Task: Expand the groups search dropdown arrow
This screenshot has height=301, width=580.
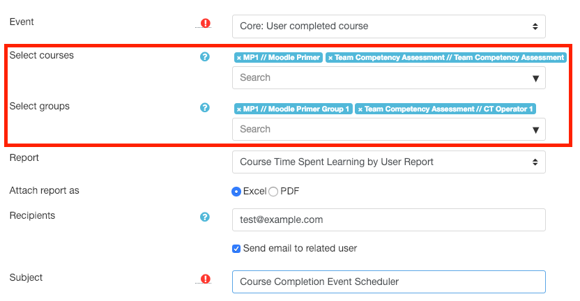Action: pos(535,130)
